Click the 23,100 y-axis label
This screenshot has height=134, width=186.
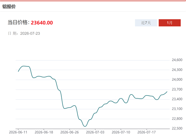pyautogui.click(x=177, y=109)
